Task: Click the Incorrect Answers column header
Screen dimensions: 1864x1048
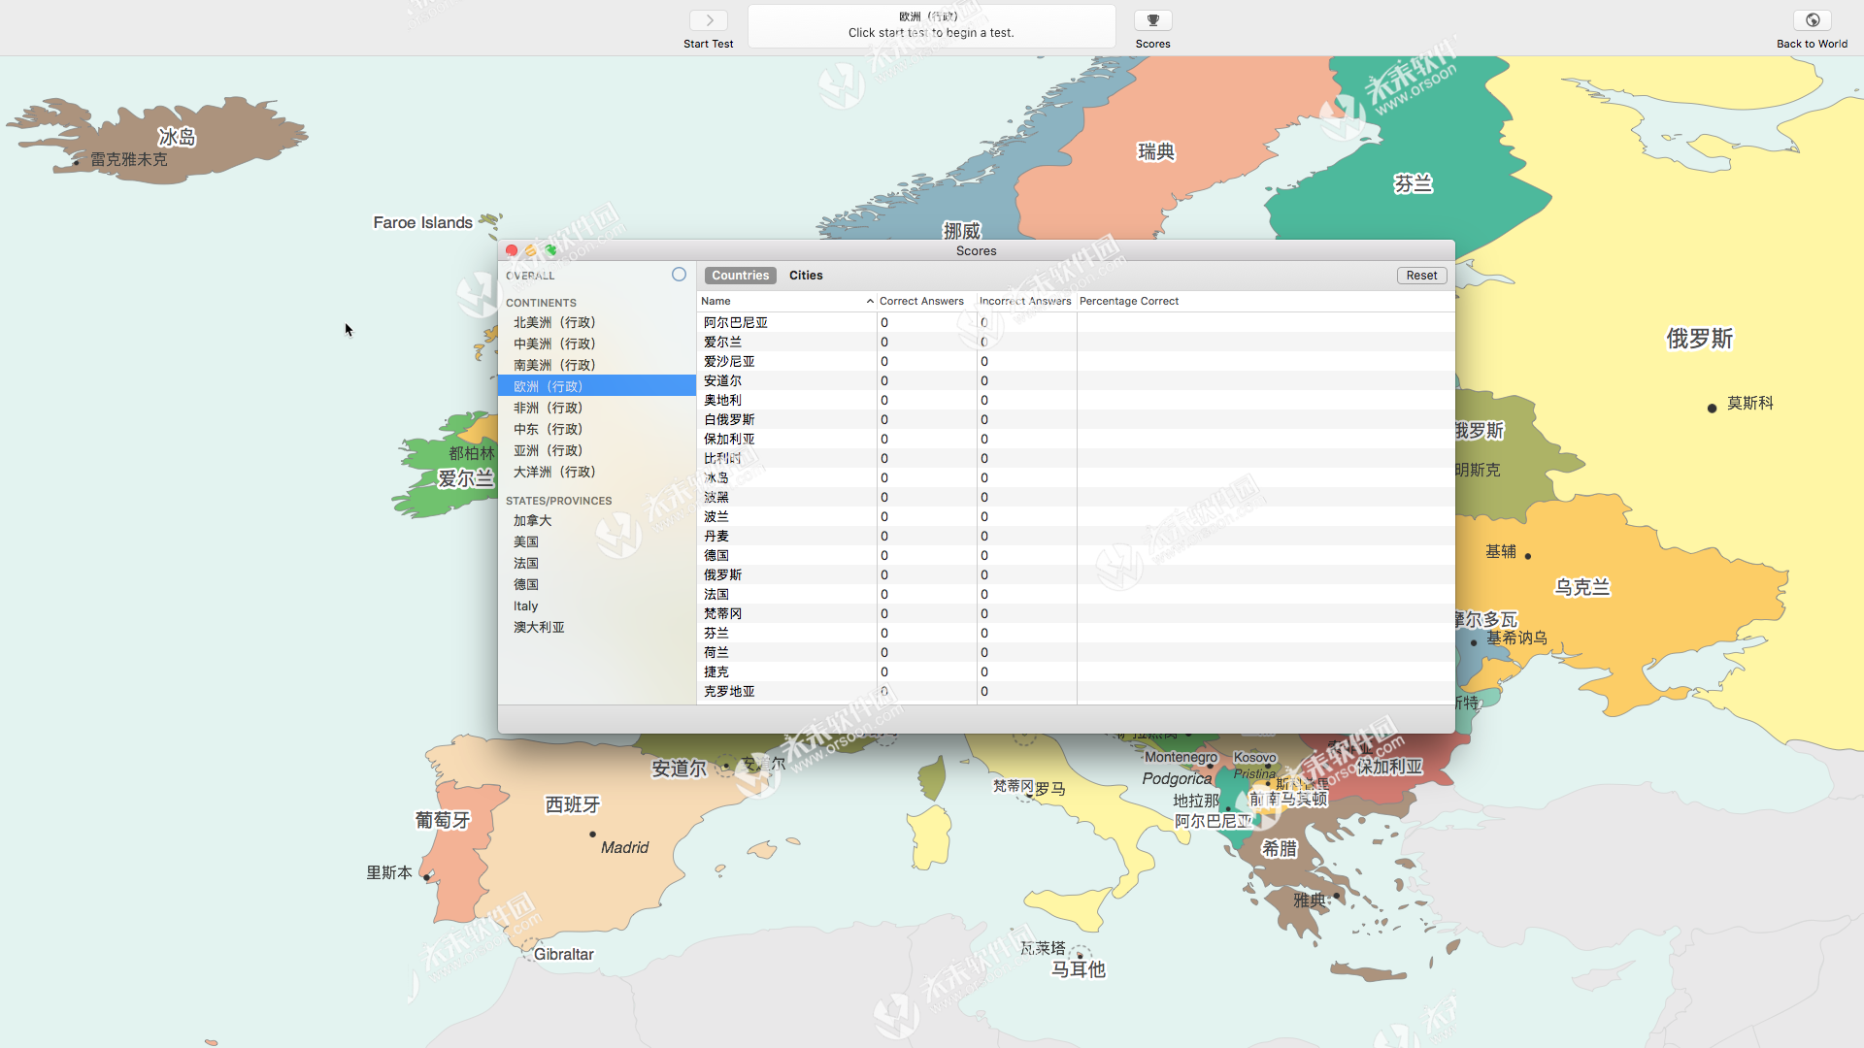Action: tap(1025, 302)
